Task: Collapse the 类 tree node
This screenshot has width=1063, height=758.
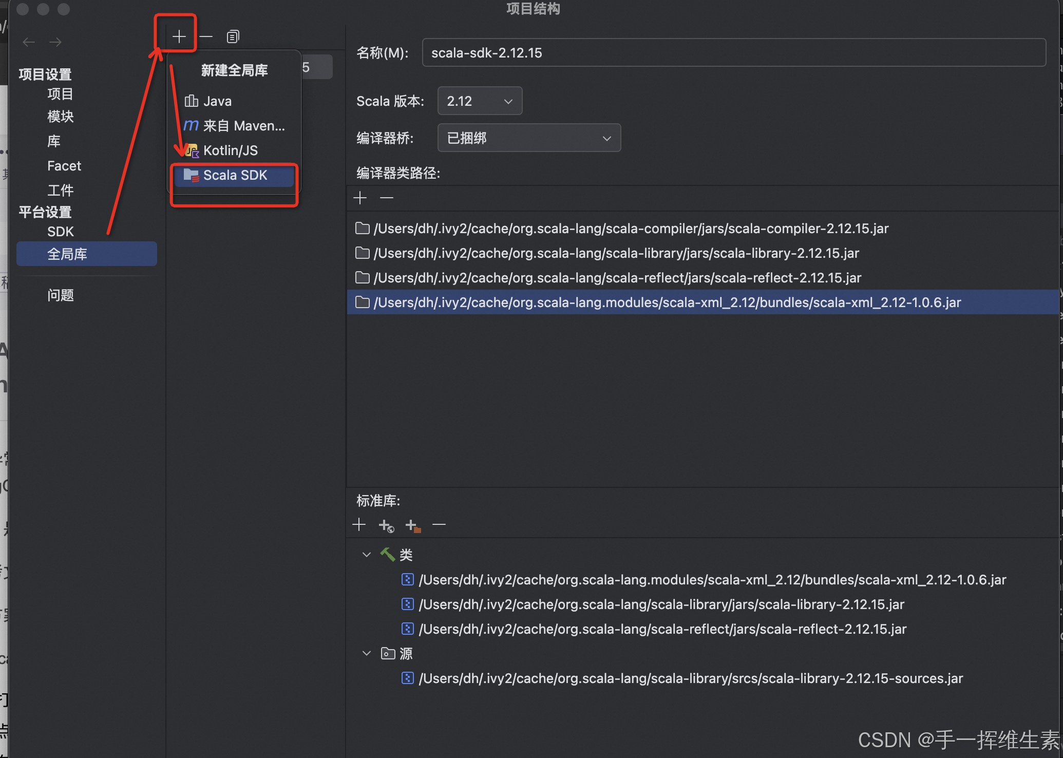Action: (x=366, y=555)
